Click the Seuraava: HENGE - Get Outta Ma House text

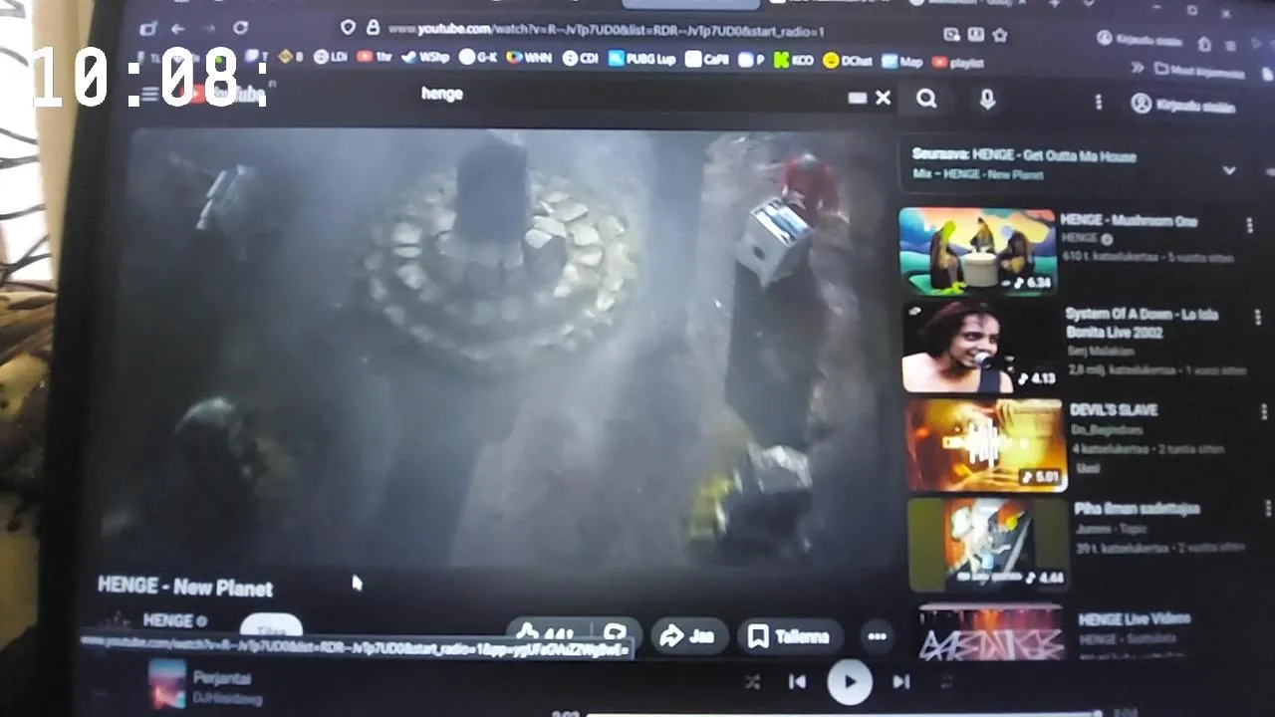(x=1025, y=156)
